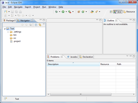
Task: Click the Previous Annotation toolbar icon
Action: point(12,16)
